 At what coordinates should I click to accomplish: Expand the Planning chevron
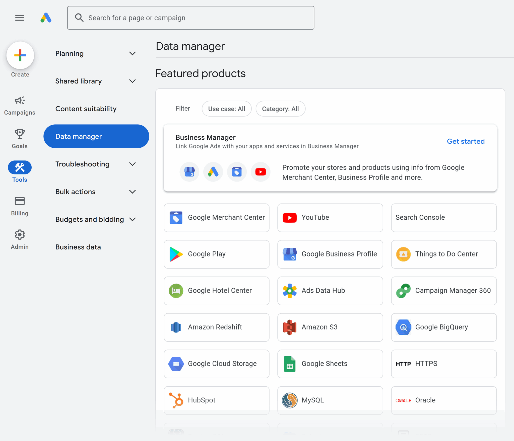(x=133, y=53)
